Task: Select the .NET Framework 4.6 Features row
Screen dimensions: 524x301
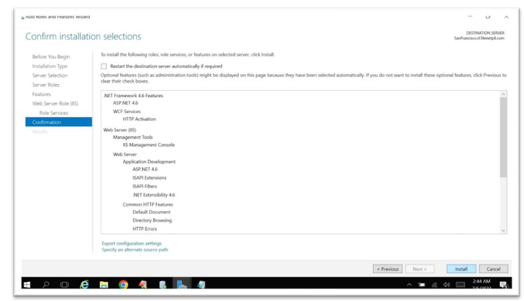Action: [x=133, y=95]
